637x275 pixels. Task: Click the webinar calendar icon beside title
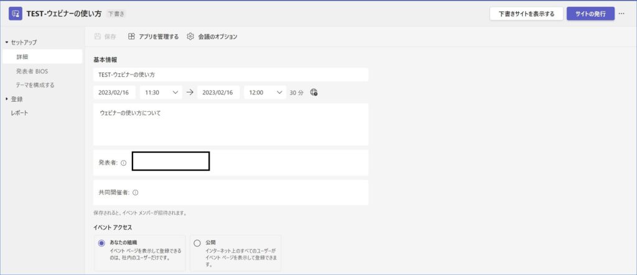tap(16, 14)
